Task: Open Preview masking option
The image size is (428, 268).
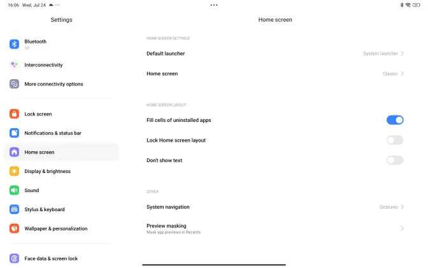Action: click(x=275, y=228)
